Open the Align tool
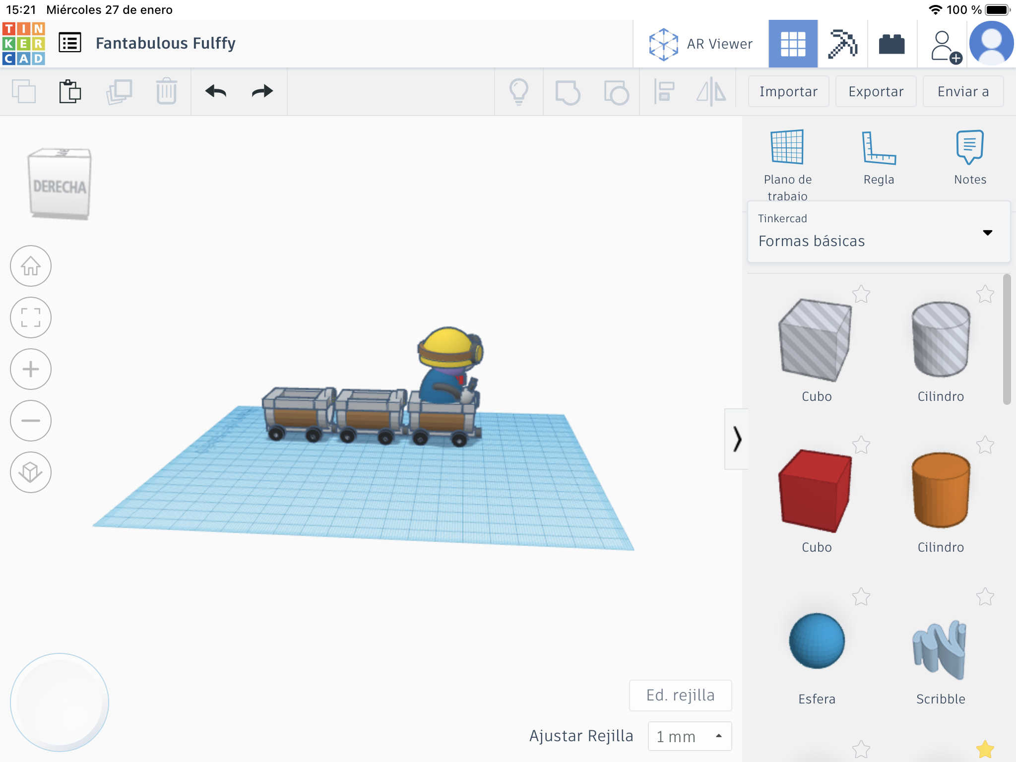This screenshot has width=1016, height=762. point(665,91)
